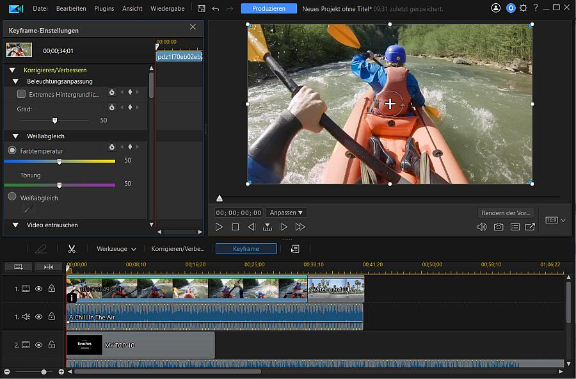Open the Werkzeuge dropdown
This screenshot has height=379, width=576.
(x=116, y=248)
